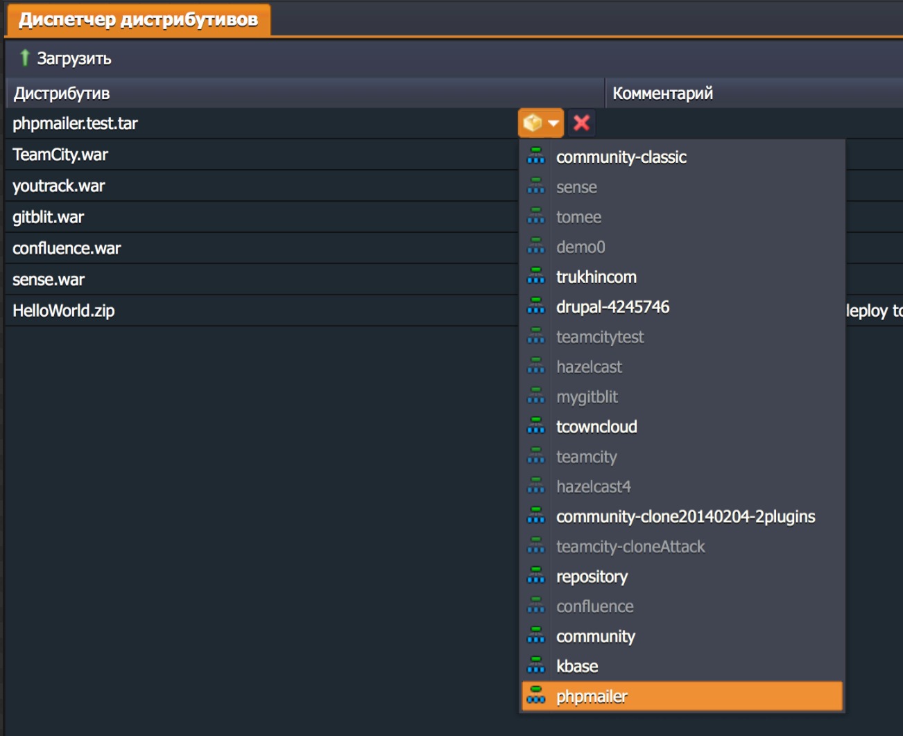Deploy to teamcity-cloneAttack environment

pyautogui.click(x=682, y=547)
